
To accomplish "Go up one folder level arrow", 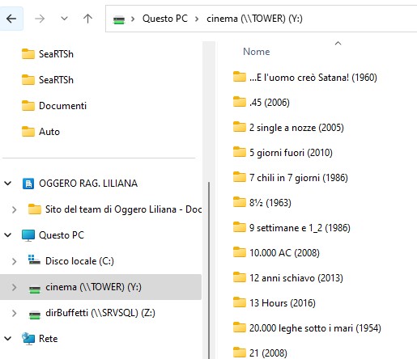I will 87,19.
